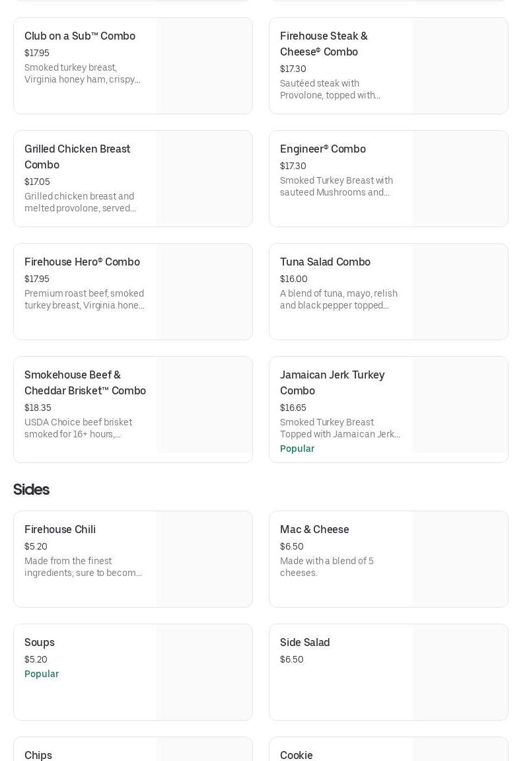Select the Tuna Salad Combo title
This screenshot has width=531, height=761.
325,262
